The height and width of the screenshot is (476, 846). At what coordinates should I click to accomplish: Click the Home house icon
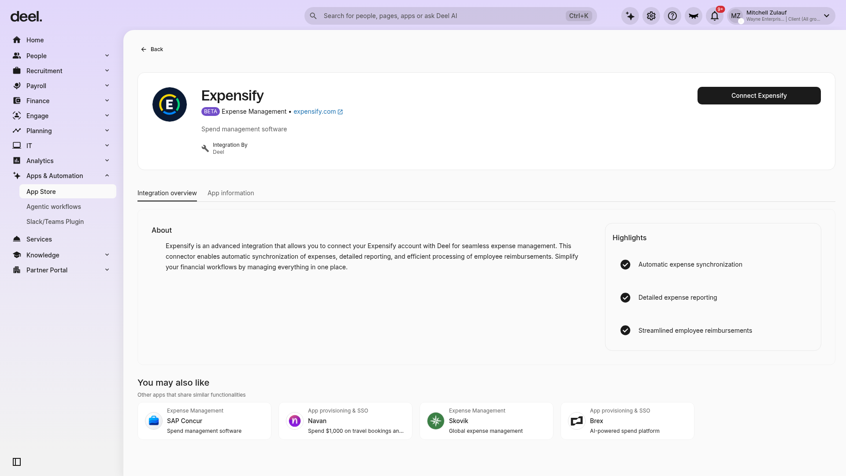click(17, 40)
